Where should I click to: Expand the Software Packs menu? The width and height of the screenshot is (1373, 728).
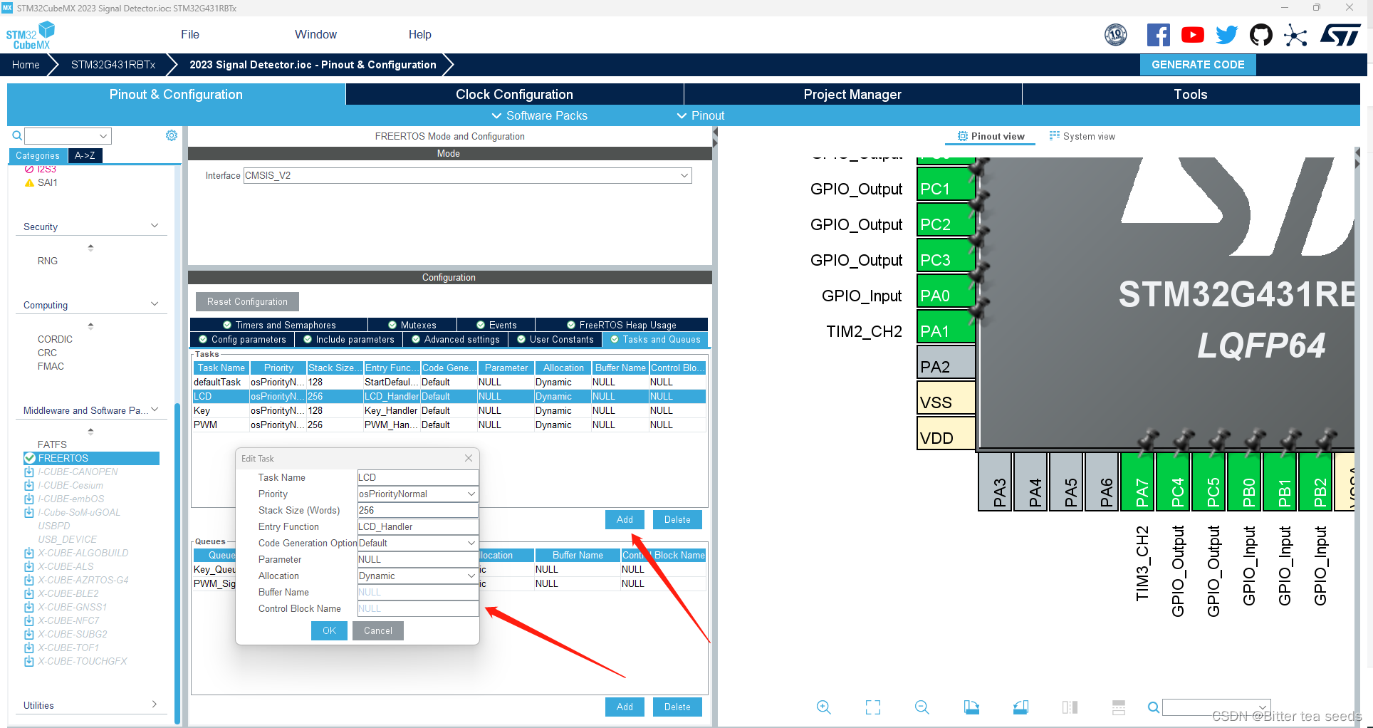539,115
